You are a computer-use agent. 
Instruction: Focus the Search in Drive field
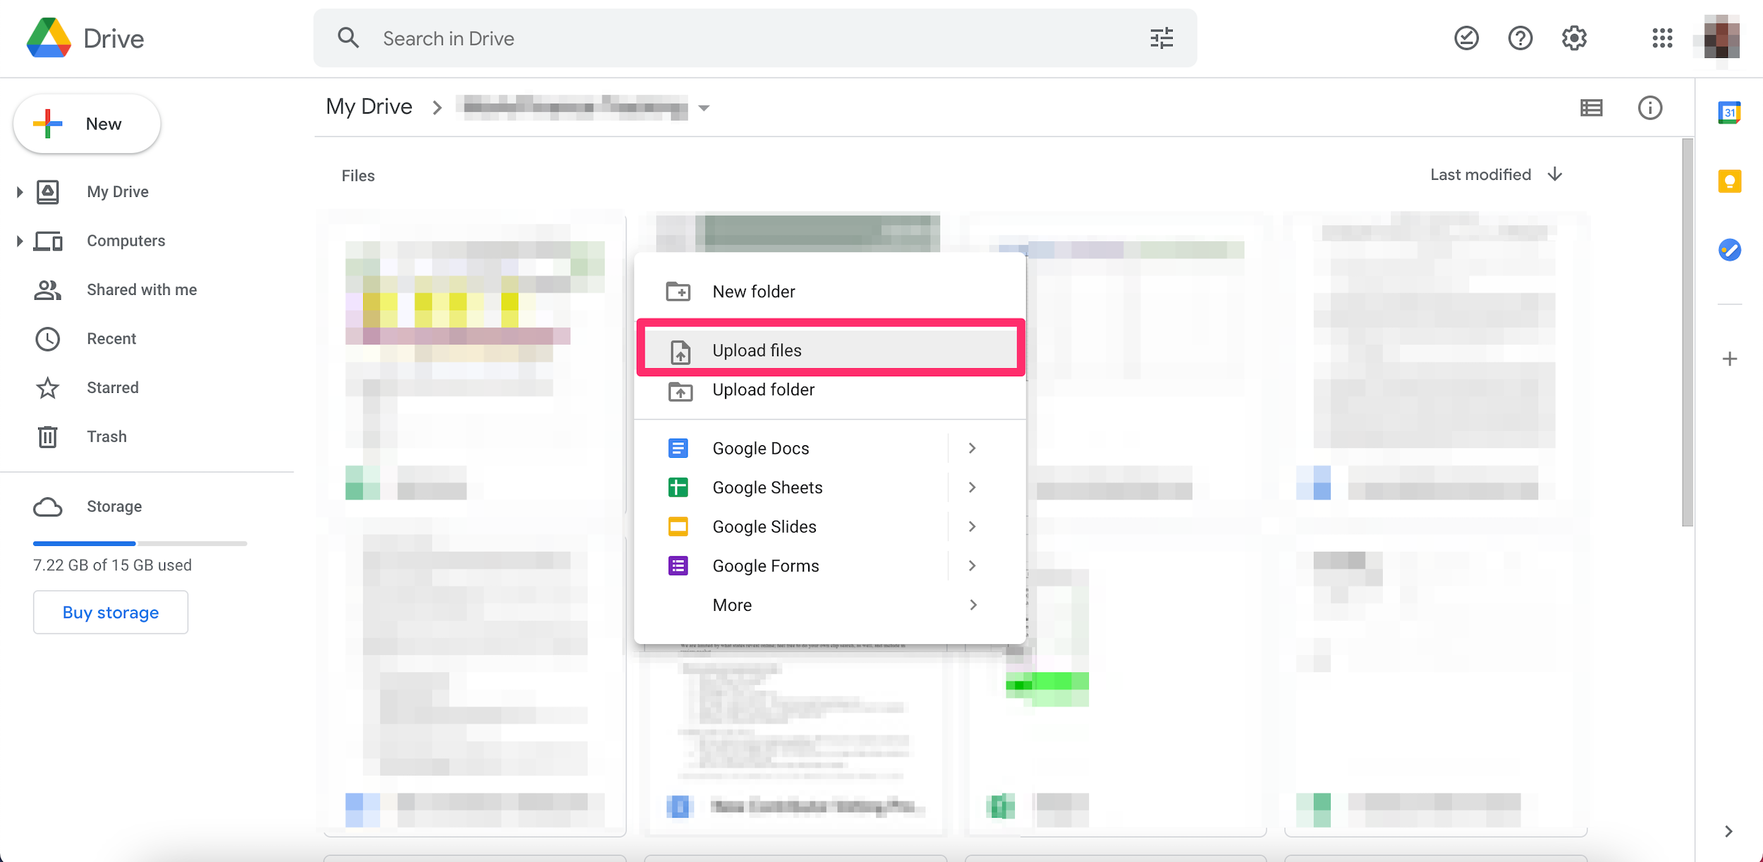(x=755, y=38)
